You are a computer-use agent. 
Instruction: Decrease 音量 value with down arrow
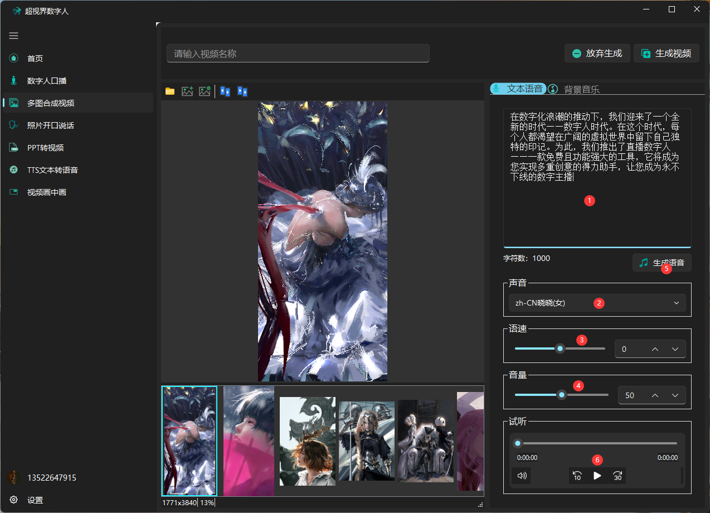click(x=675, y=395)
